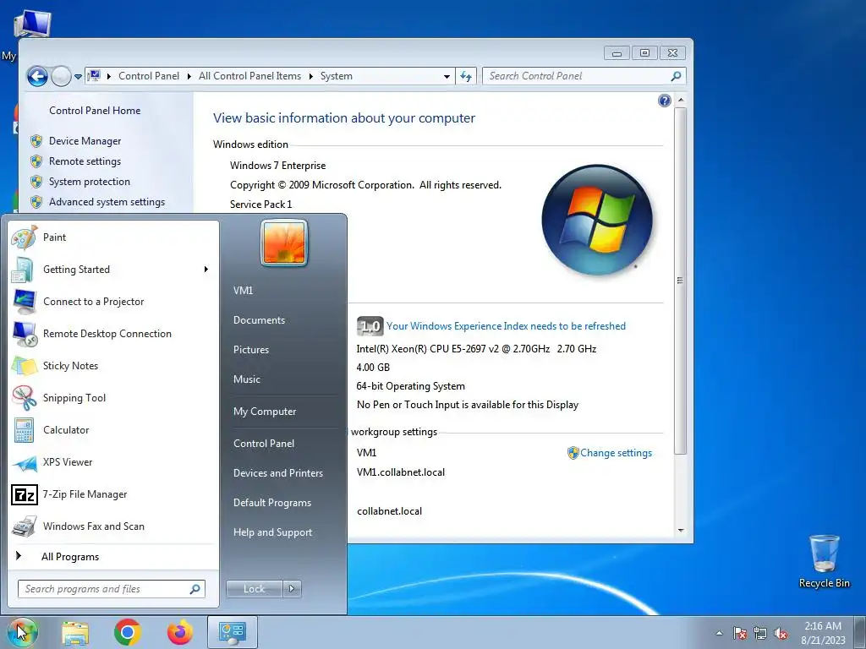Viewport: 866px width, 649px height.
Task: Open Help and Support
Action: point(272,532)
